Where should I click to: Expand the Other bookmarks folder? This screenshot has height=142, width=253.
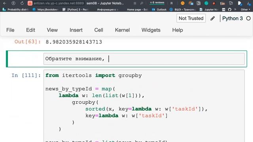(x=245, y=9)
